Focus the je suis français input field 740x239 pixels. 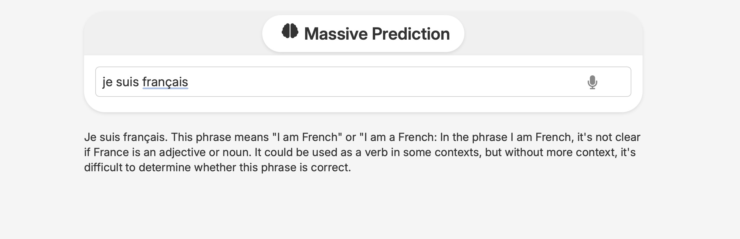(363, 82)
